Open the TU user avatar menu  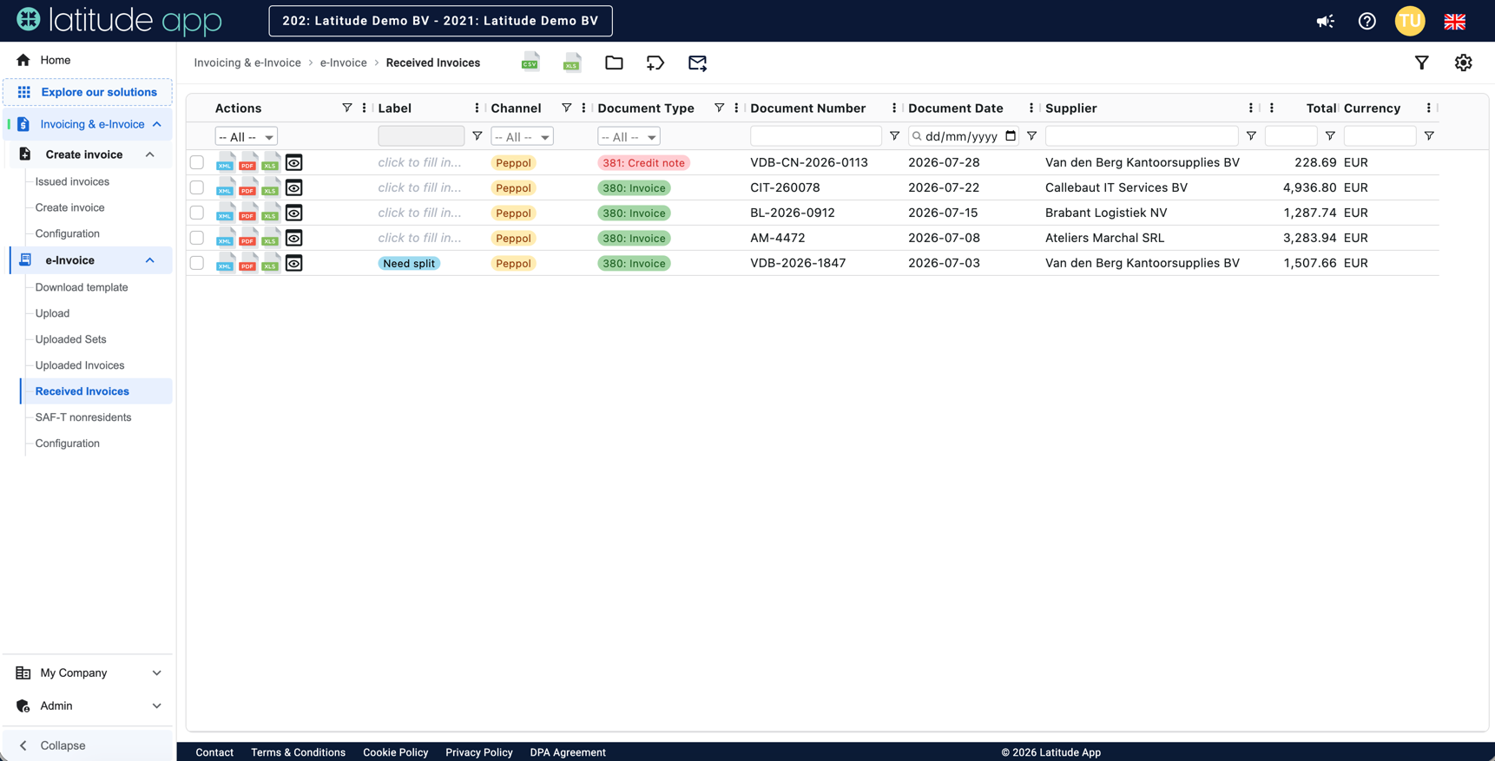(1410, 21)
